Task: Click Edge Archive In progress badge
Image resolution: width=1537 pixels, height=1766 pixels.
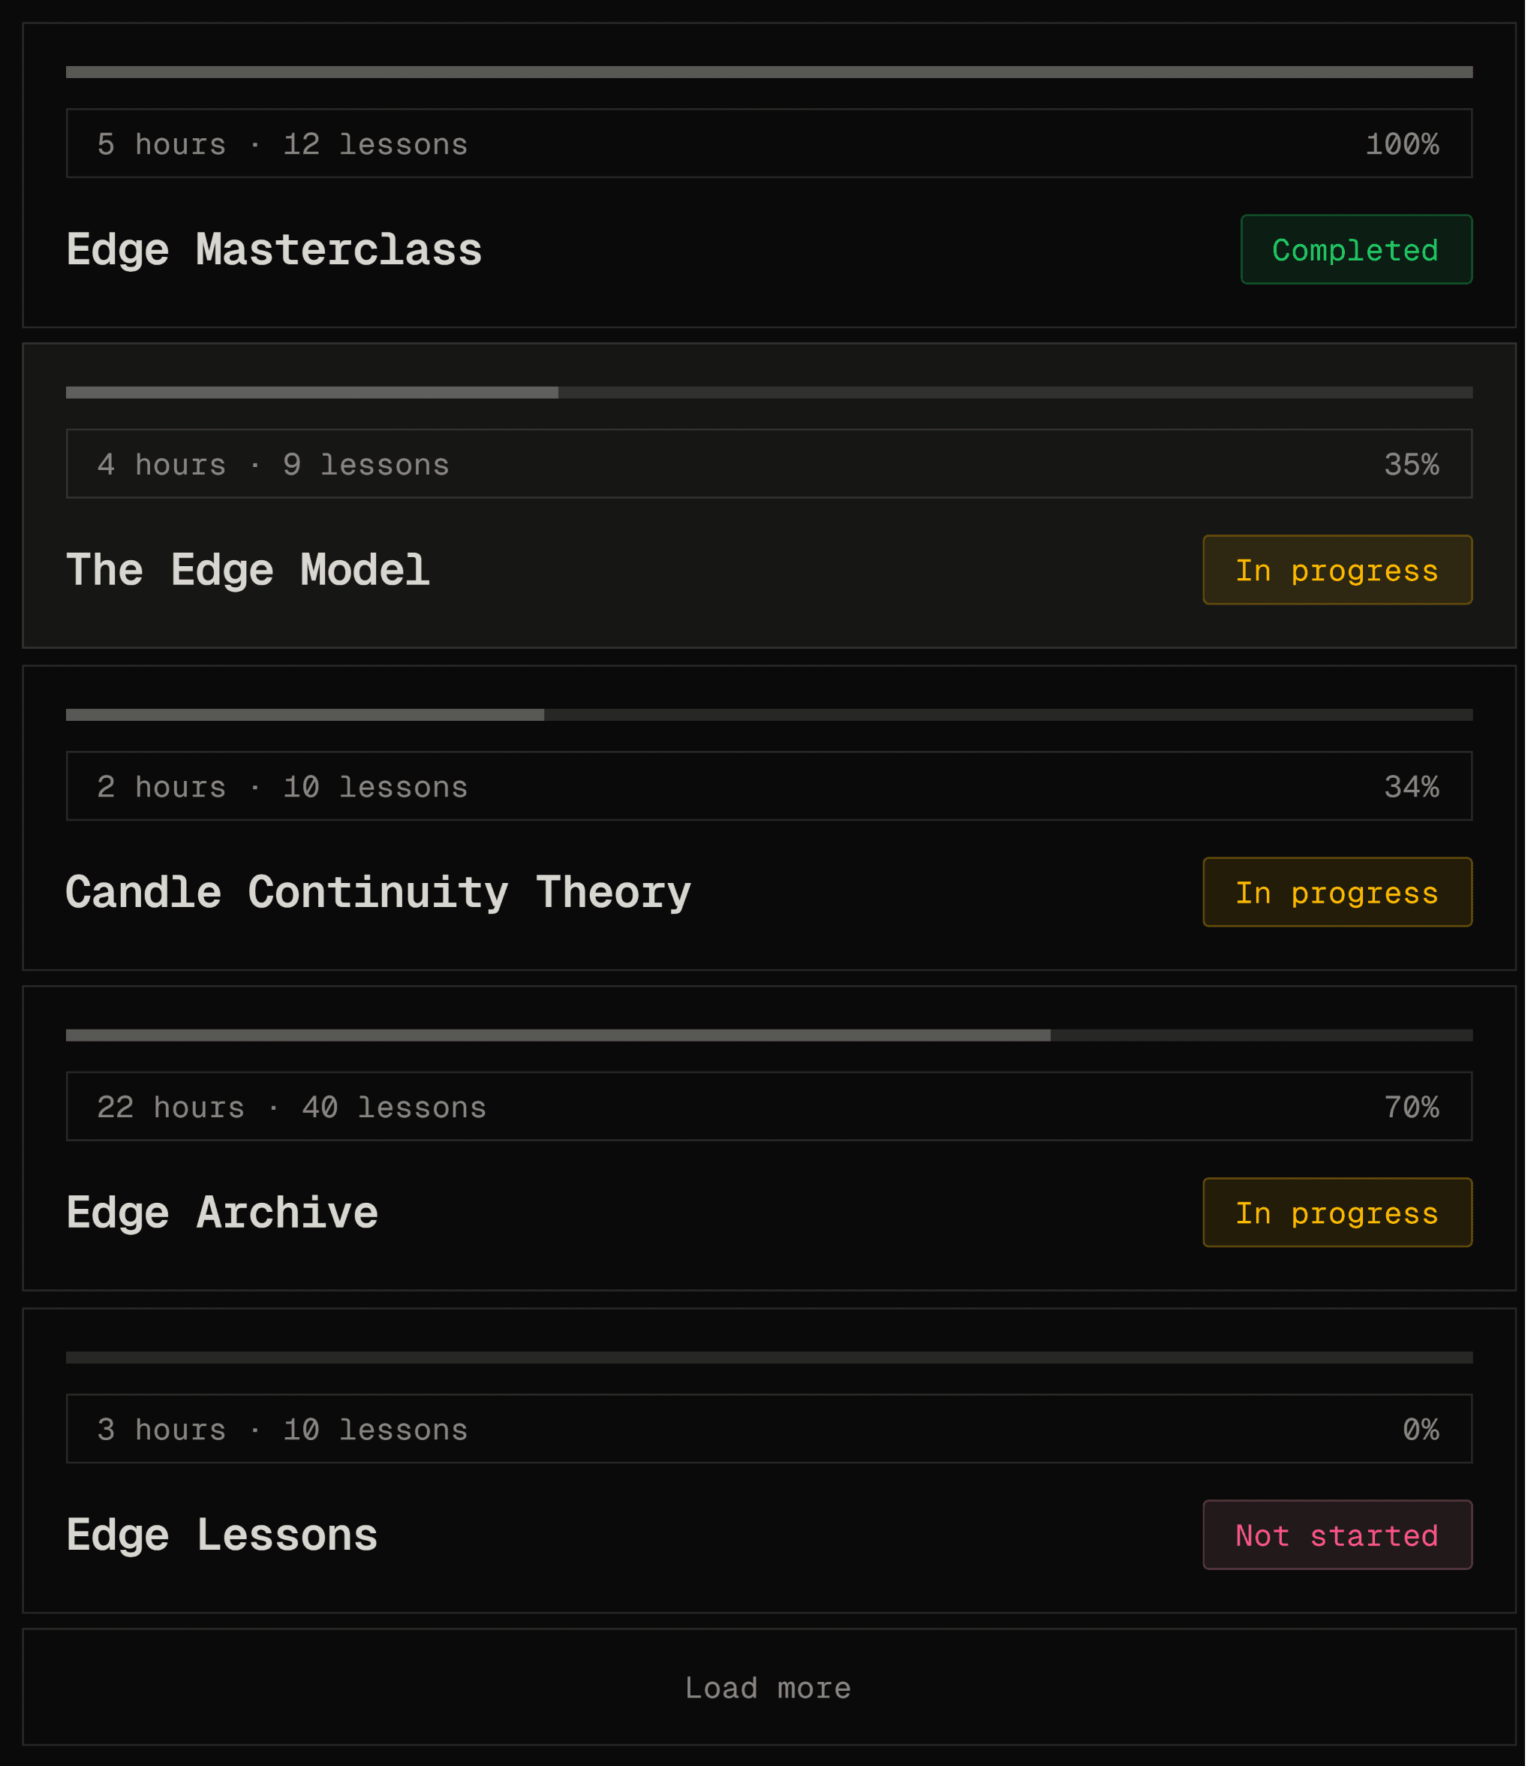Action: (1349, 1222)
